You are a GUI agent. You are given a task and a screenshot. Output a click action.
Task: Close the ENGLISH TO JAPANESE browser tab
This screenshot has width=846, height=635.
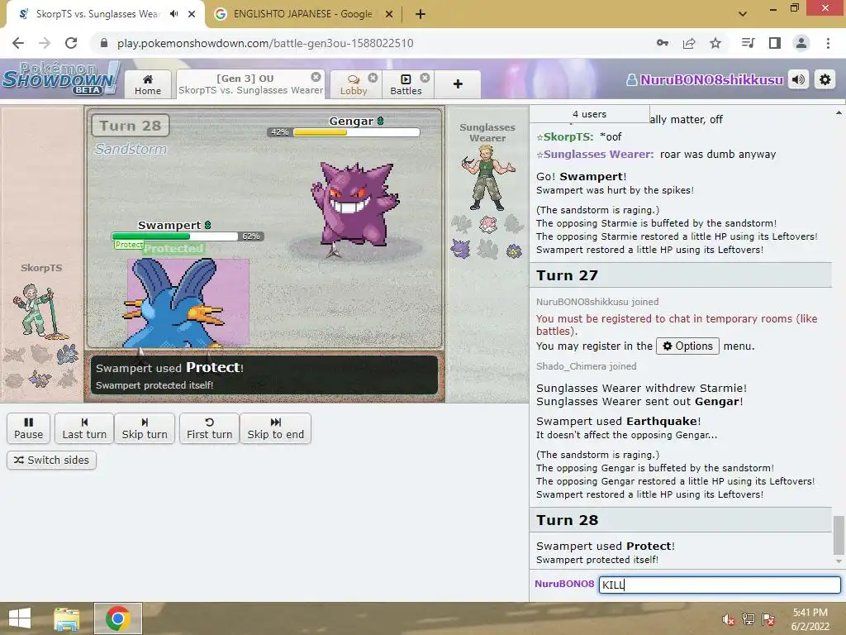pos(389,14)
